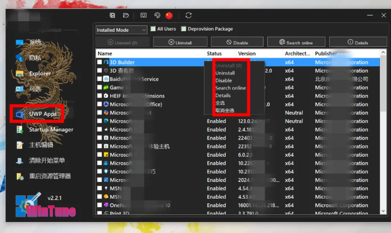Image resolution: width=391 pixels, height=233 pixels.
Task: Click the Details toolbar button
Action: pos(358,42)
